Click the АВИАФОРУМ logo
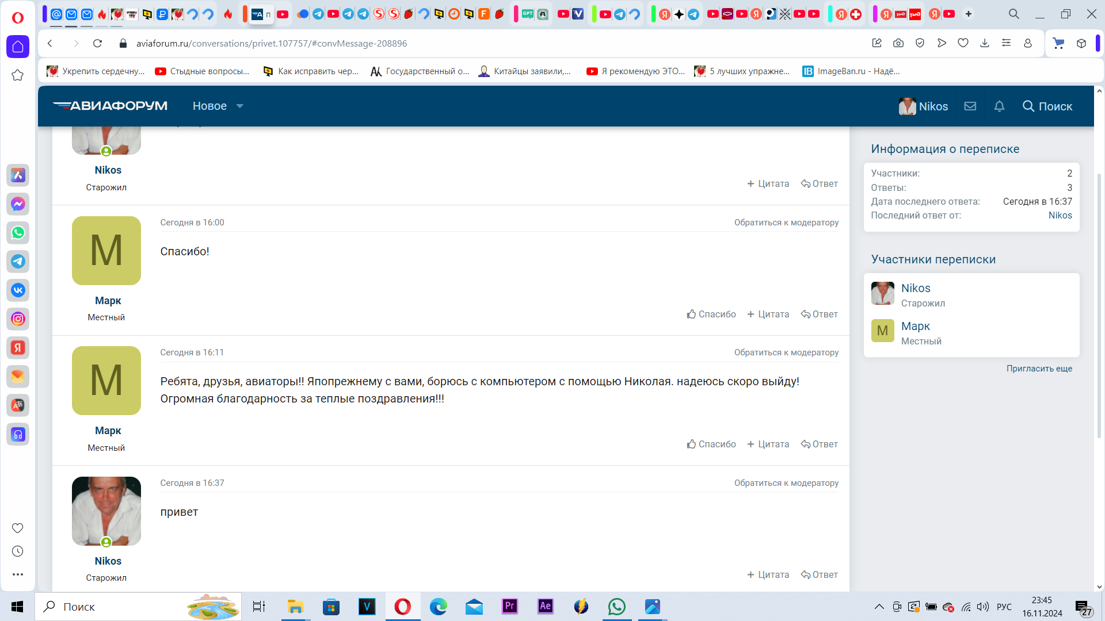The height and width of the screenshot is (621, 1105). (110, 106)
